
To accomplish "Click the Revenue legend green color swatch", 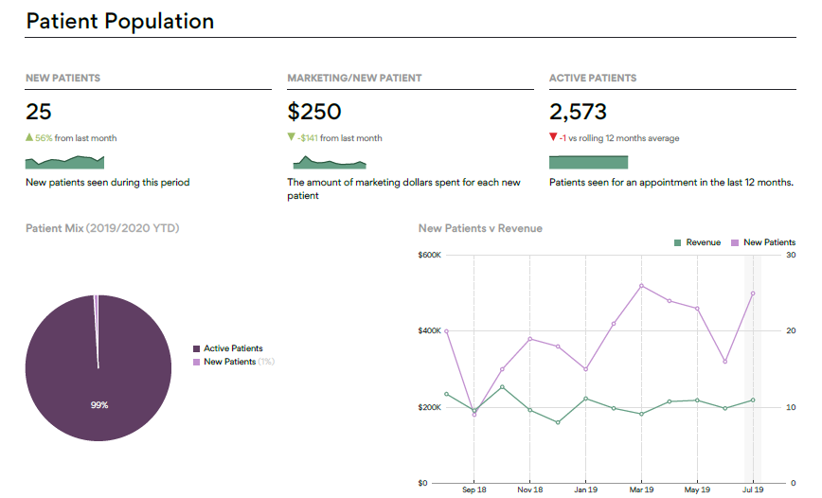I will (x=678, y=242).
